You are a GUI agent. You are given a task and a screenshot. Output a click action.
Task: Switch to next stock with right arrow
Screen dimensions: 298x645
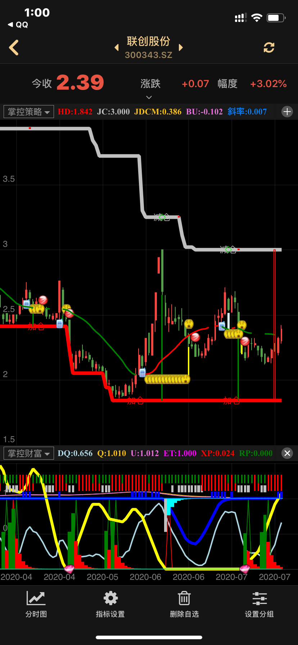coord(181,48)
